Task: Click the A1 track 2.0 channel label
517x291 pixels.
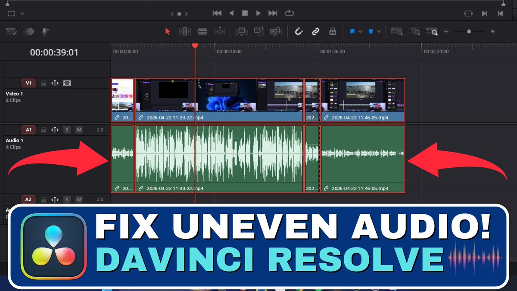Action: 100,129
